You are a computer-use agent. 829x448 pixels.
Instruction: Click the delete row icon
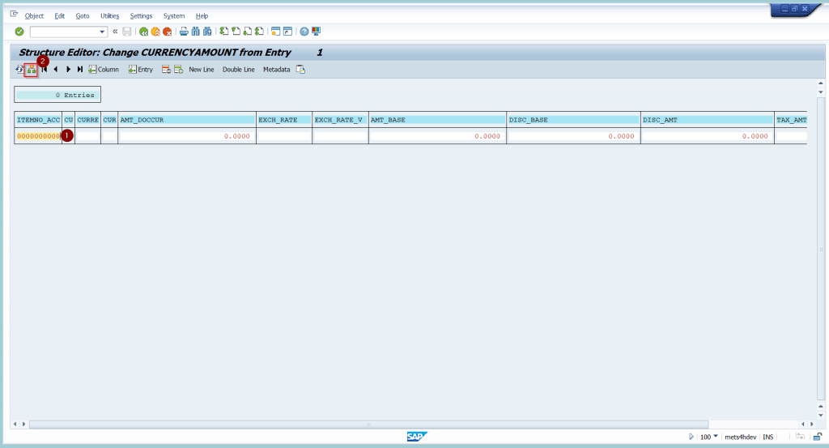point(166,70)
